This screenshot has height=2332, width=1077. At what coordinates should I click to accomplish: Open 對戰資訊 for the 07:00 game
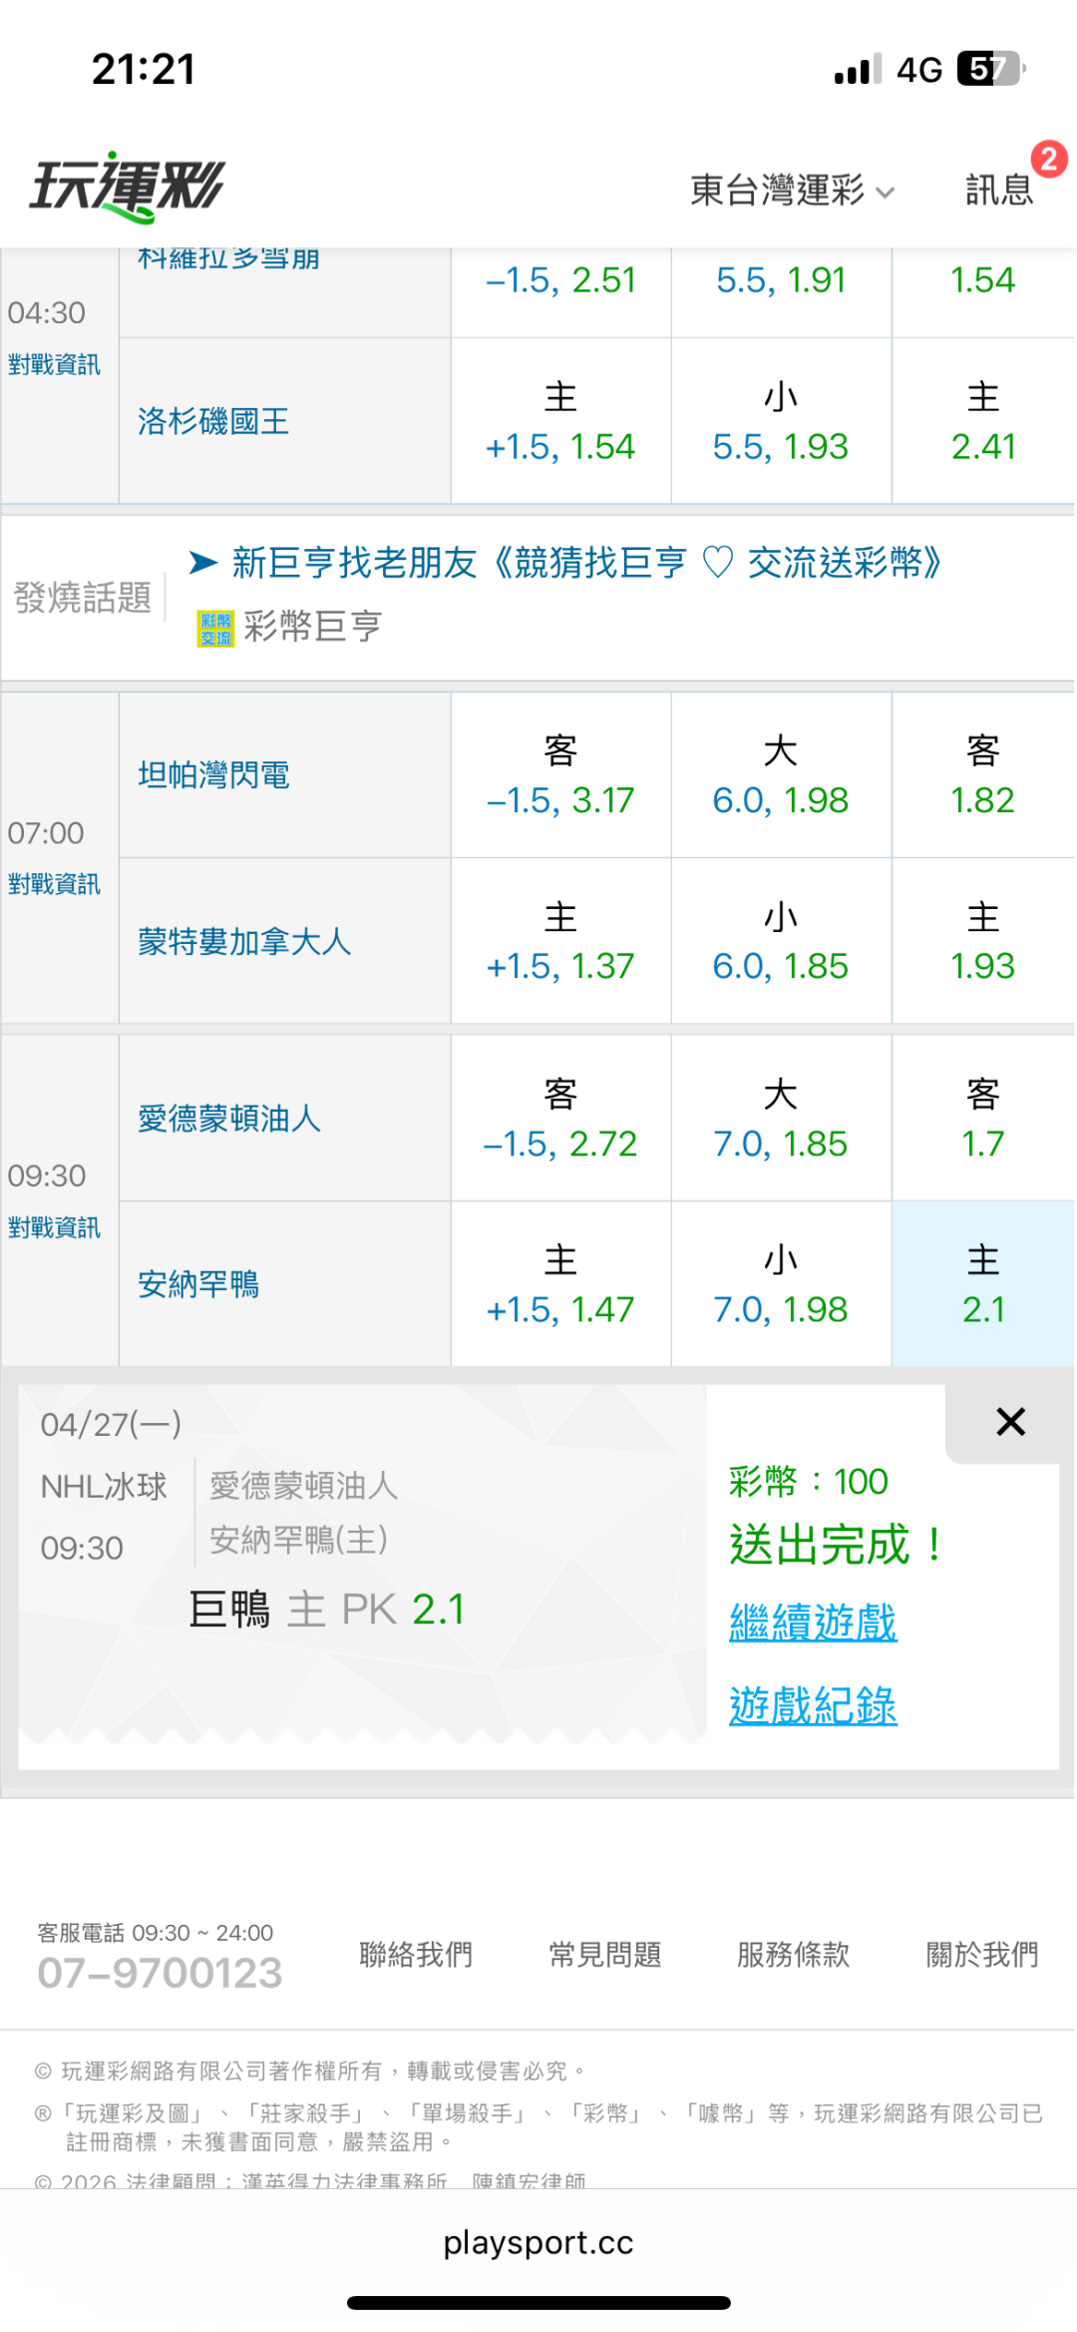55,884
